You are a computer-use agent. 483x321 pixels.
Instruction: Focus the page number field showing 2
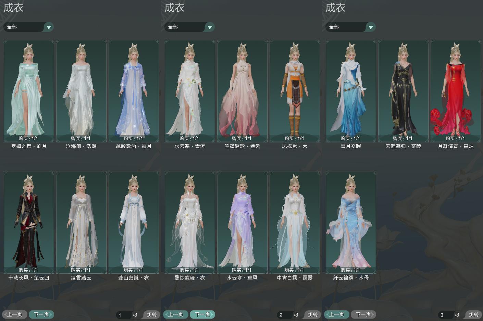tap(285, 315)
